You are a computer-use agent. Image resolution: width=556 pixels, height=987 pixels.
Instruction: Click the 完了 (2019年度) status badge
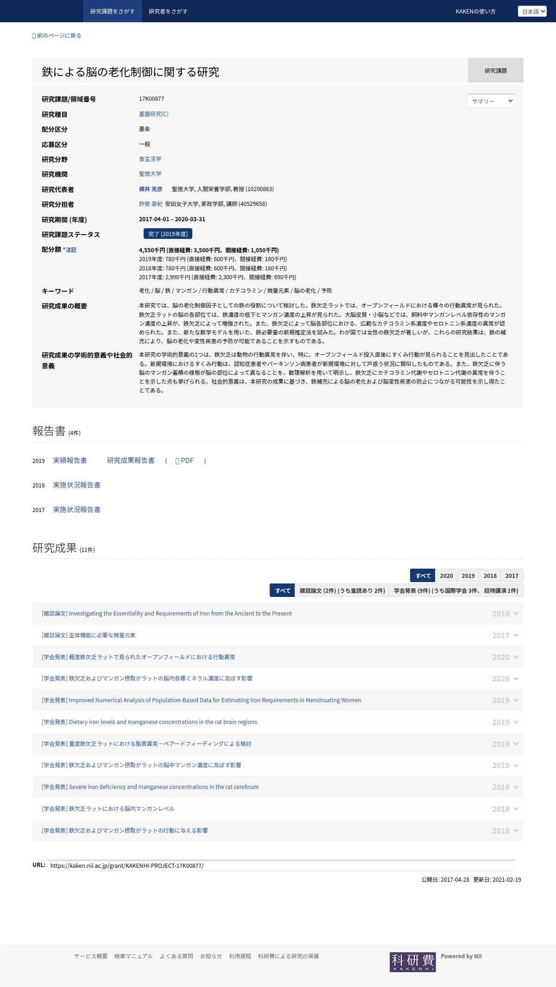pyautogui.click(x=168, y=234)
